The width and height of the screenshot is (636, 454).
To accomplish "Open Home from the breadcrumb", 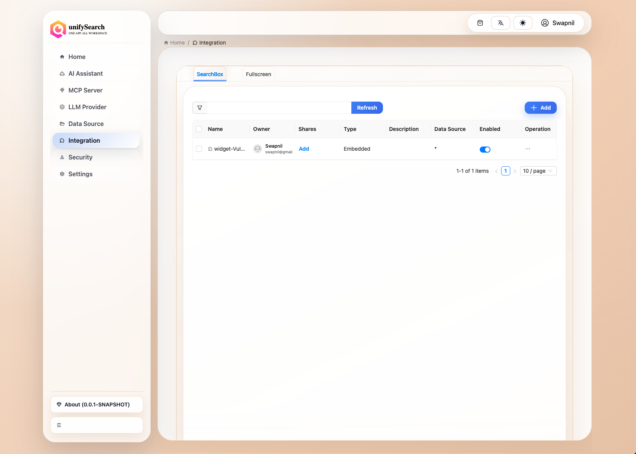I will click(177, 43).
